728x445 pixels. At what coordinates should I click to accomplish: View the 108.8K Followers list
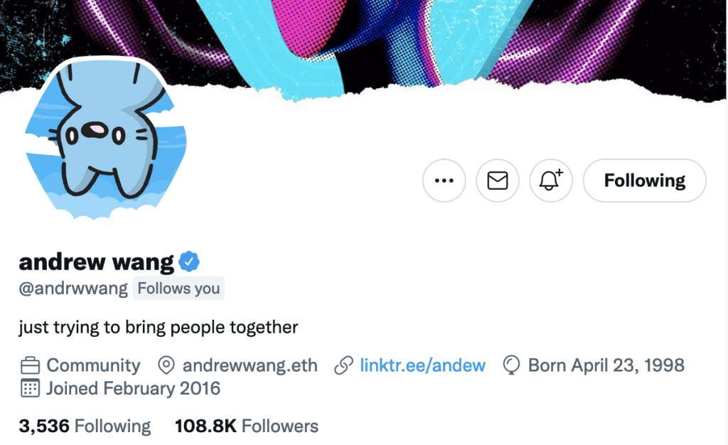[247, 426]
